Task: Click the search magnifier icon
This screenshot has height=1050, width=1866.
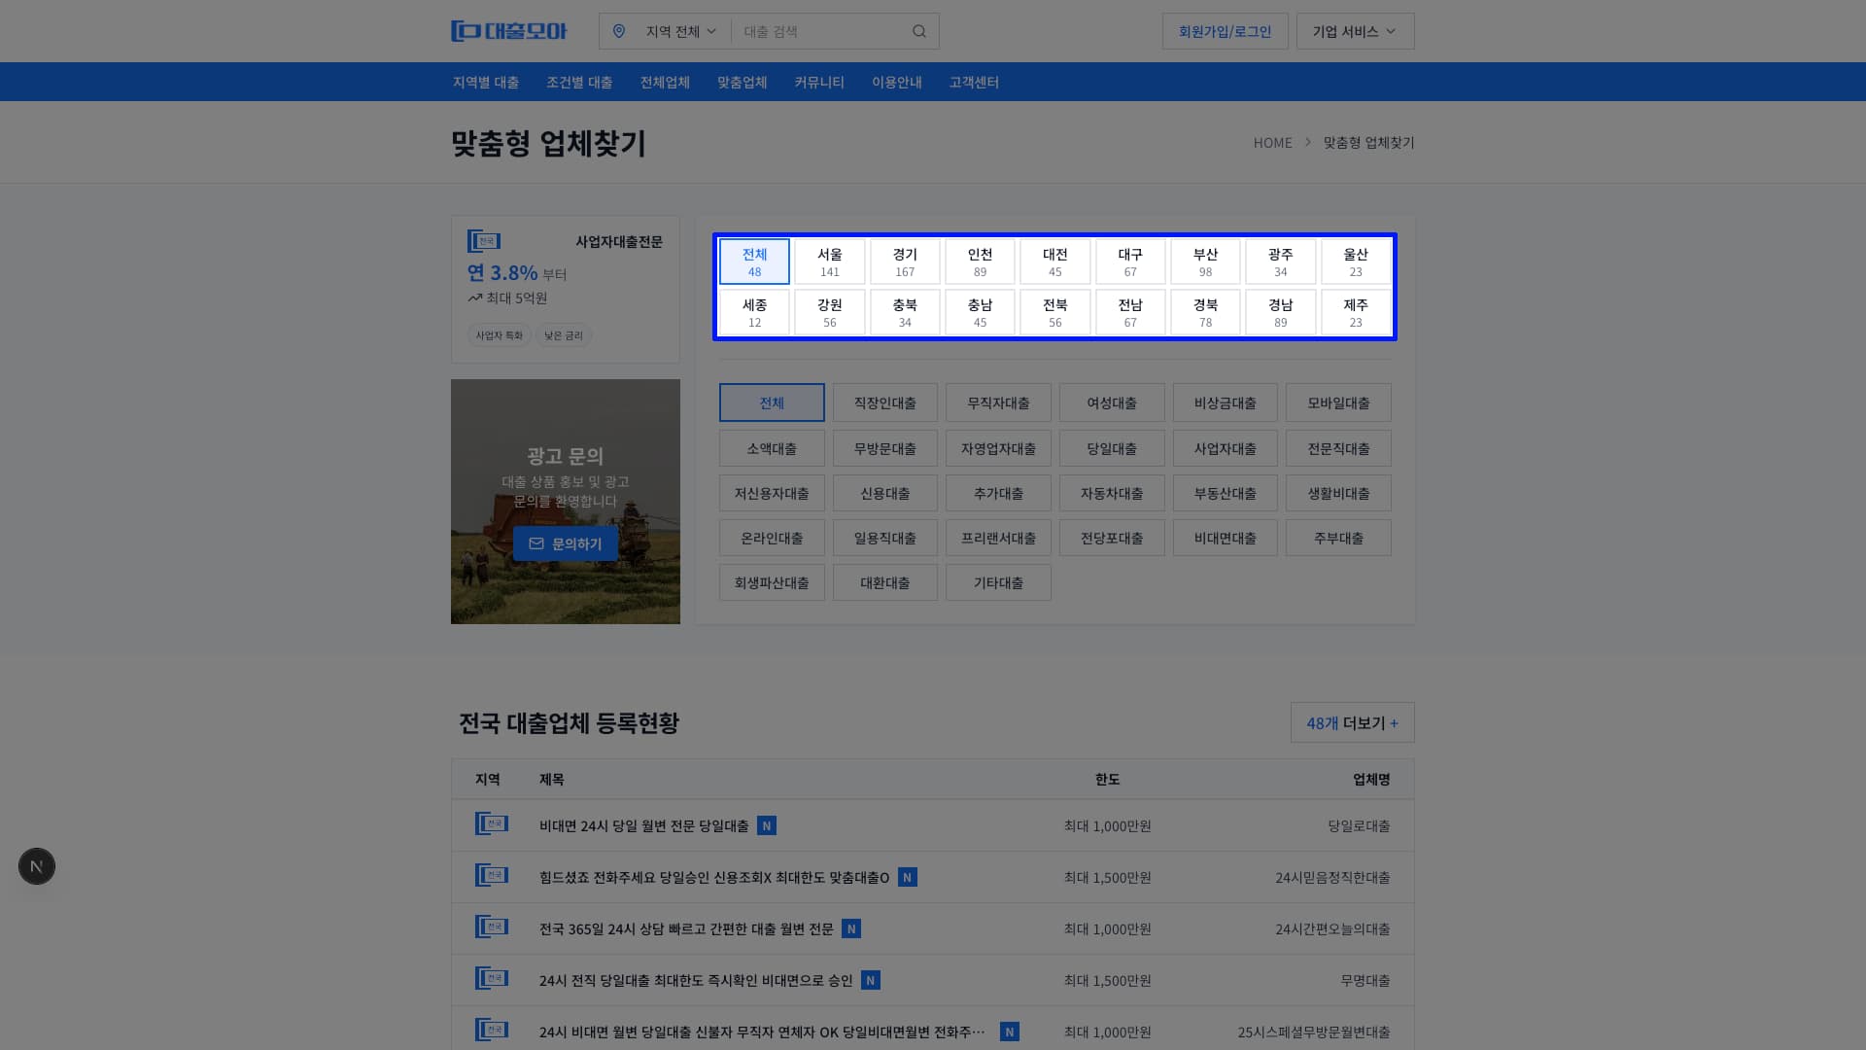Action: 918,30
